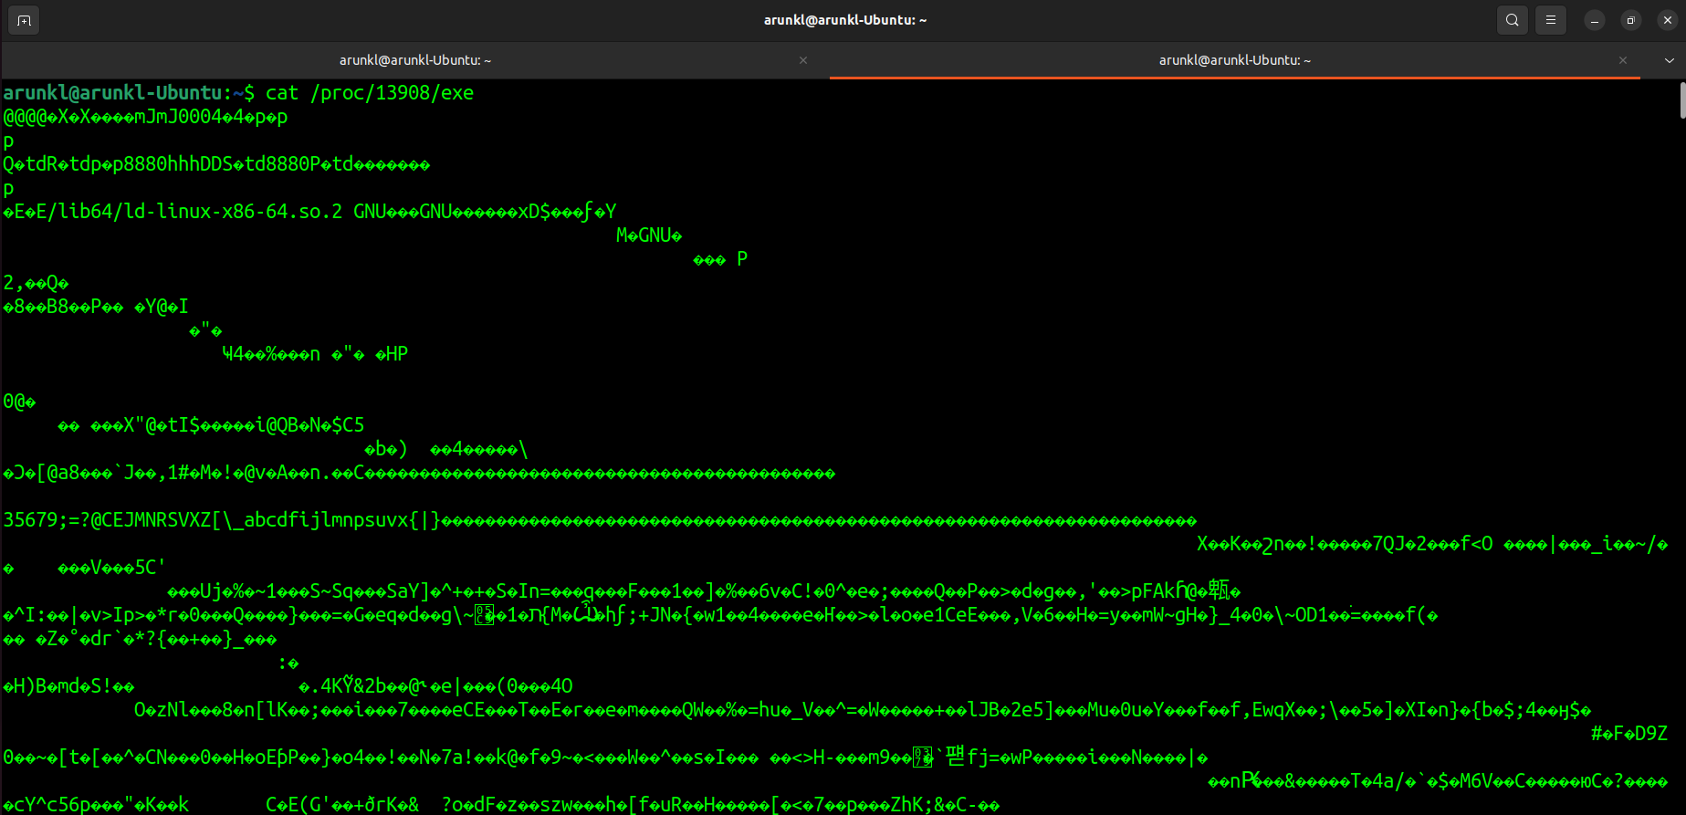The width and height of the screenshot is (1686, 815).
Task: Click the vertical scrollbar thumb
Action: pos(1681,99)
